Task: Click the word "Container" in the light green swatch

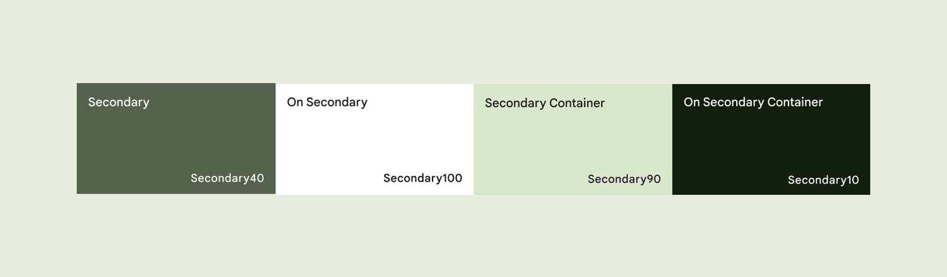Action: [x=577, y=103]
